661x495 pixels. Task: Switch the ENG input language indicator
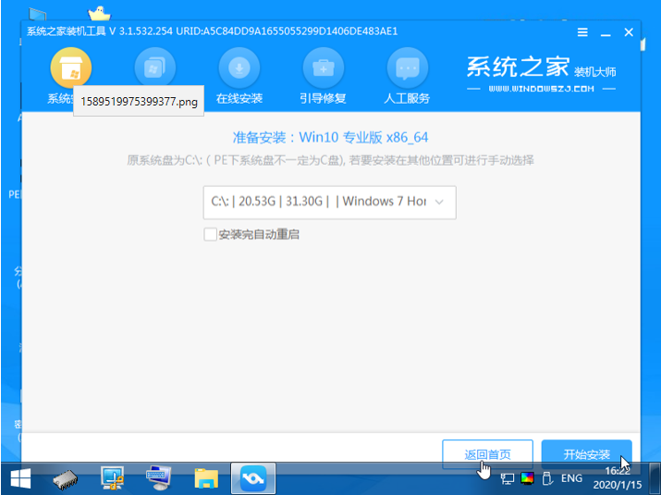(x=571, y=478)
